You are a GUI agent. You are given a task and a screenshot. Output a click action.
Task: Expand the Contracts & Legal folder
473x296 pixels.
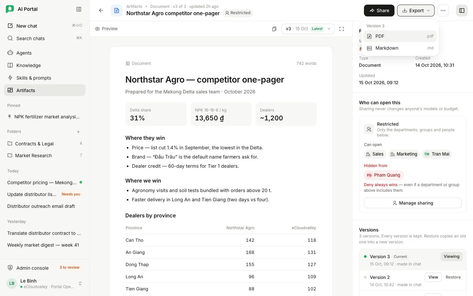pos(45,144)
